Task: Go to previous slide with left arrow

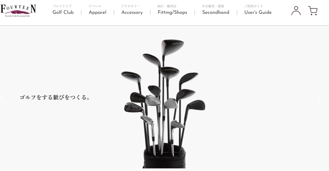Action: (x=3, y=99)
